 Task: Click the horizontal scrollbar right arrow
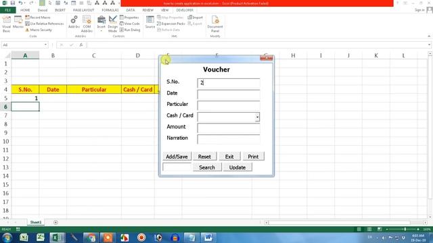pyautogui.click(x=425, y=222)
